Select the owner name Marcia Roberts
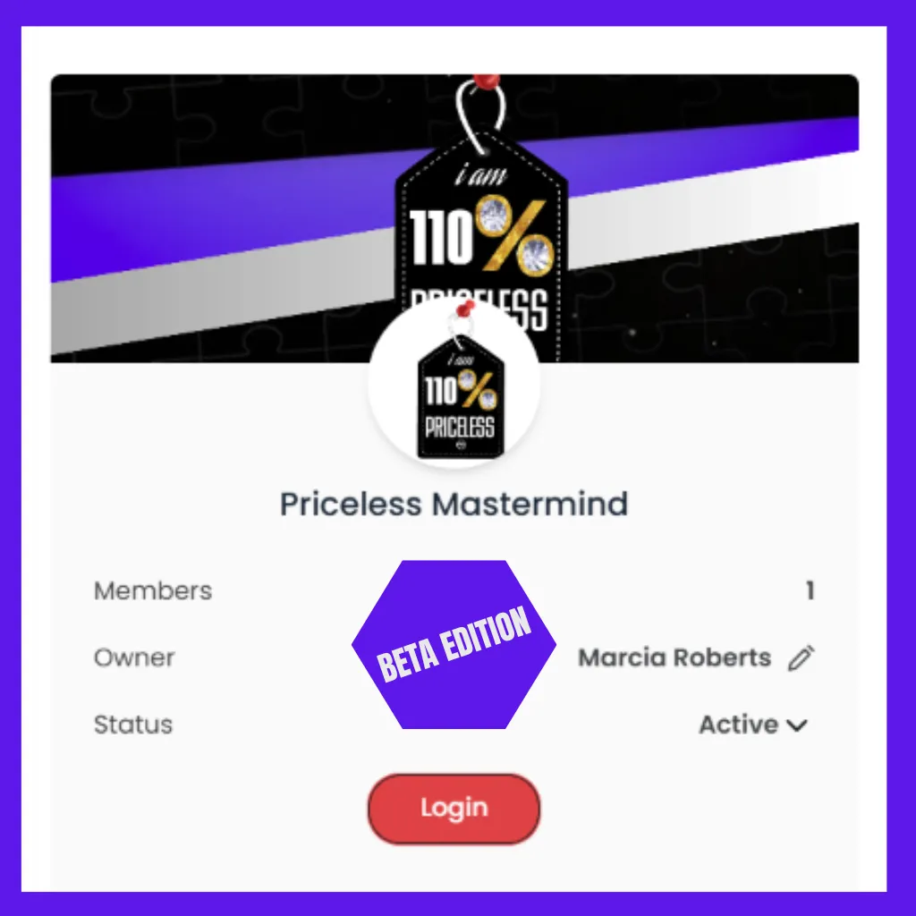The height and width of the screenshot is (916, 916). click(x=674, y=657)
